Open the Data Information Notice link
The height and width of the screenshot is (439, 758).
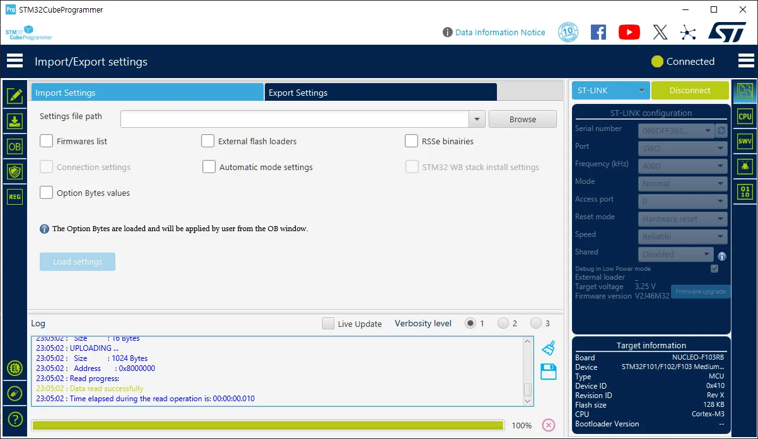pyautogui.click(x=500, y=32)
